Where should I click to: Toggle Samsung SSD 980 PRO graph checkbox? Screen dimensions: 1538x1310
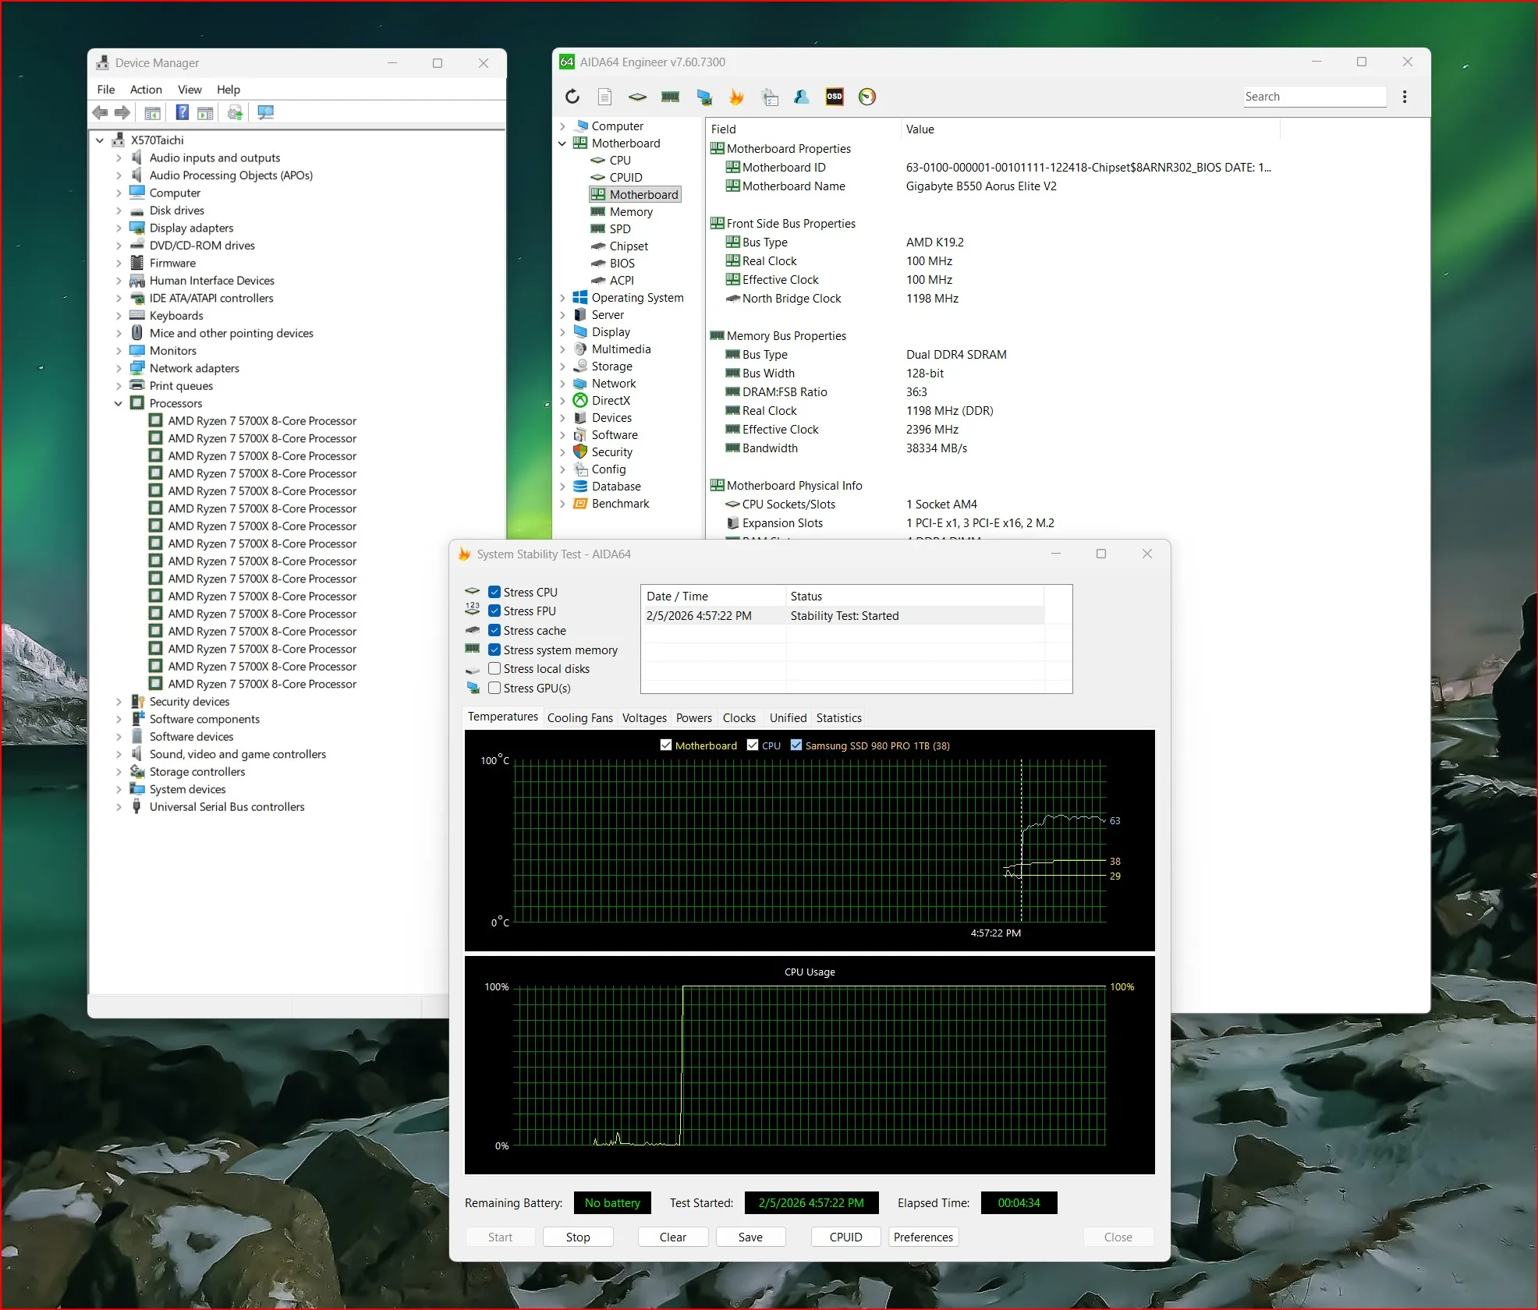pyautogui.click(x=796, y=745)
